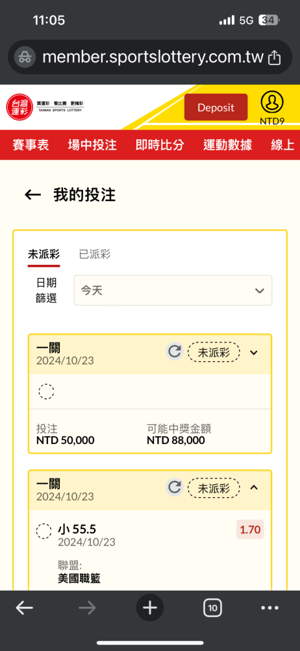Tap the share icon in address bar
Viewport: 300px width, 651px height.
274,58
